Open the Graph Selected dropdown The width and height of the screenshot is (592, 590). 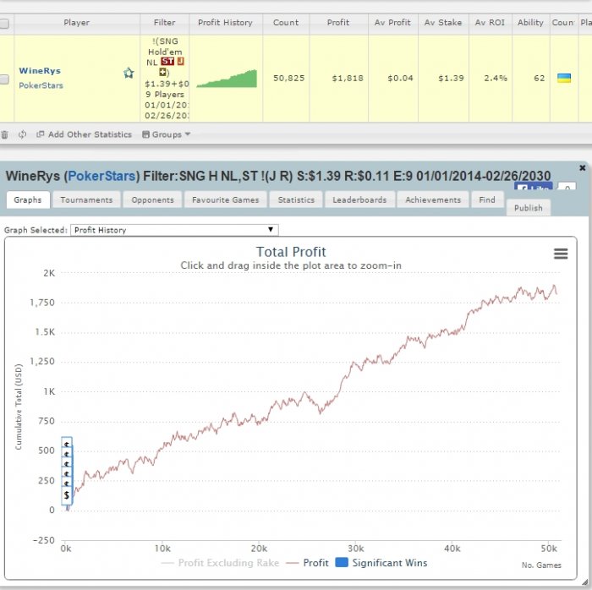click(174, 230)
